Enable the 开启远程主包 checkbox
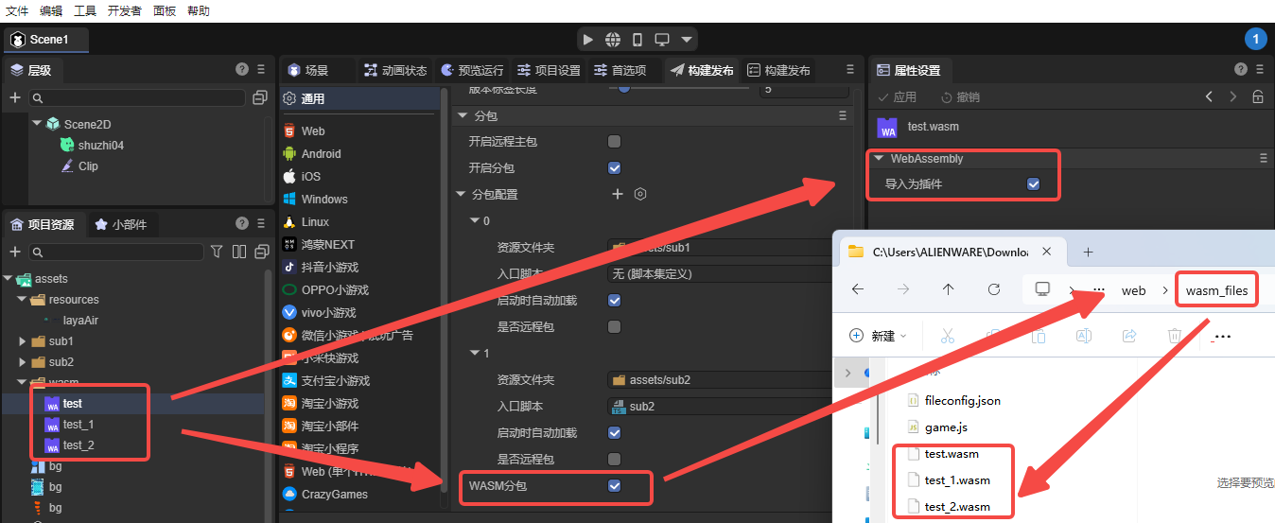Viewport: 1275px width, 523px height. point(614,142)
